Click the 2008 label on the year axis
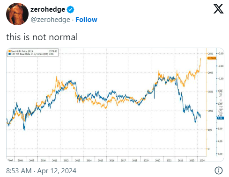 [x=20, y=160]
